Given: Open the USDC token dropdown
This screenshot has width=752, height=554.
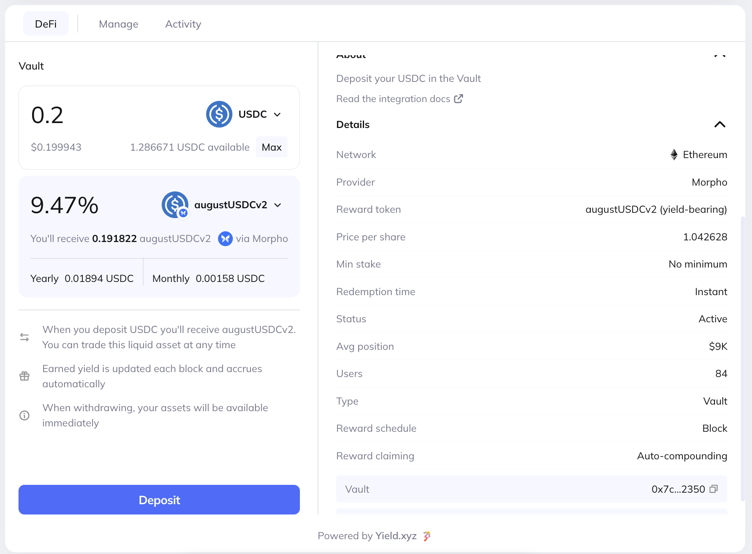Looking at the screenshot, I should (x=260, y=114).
